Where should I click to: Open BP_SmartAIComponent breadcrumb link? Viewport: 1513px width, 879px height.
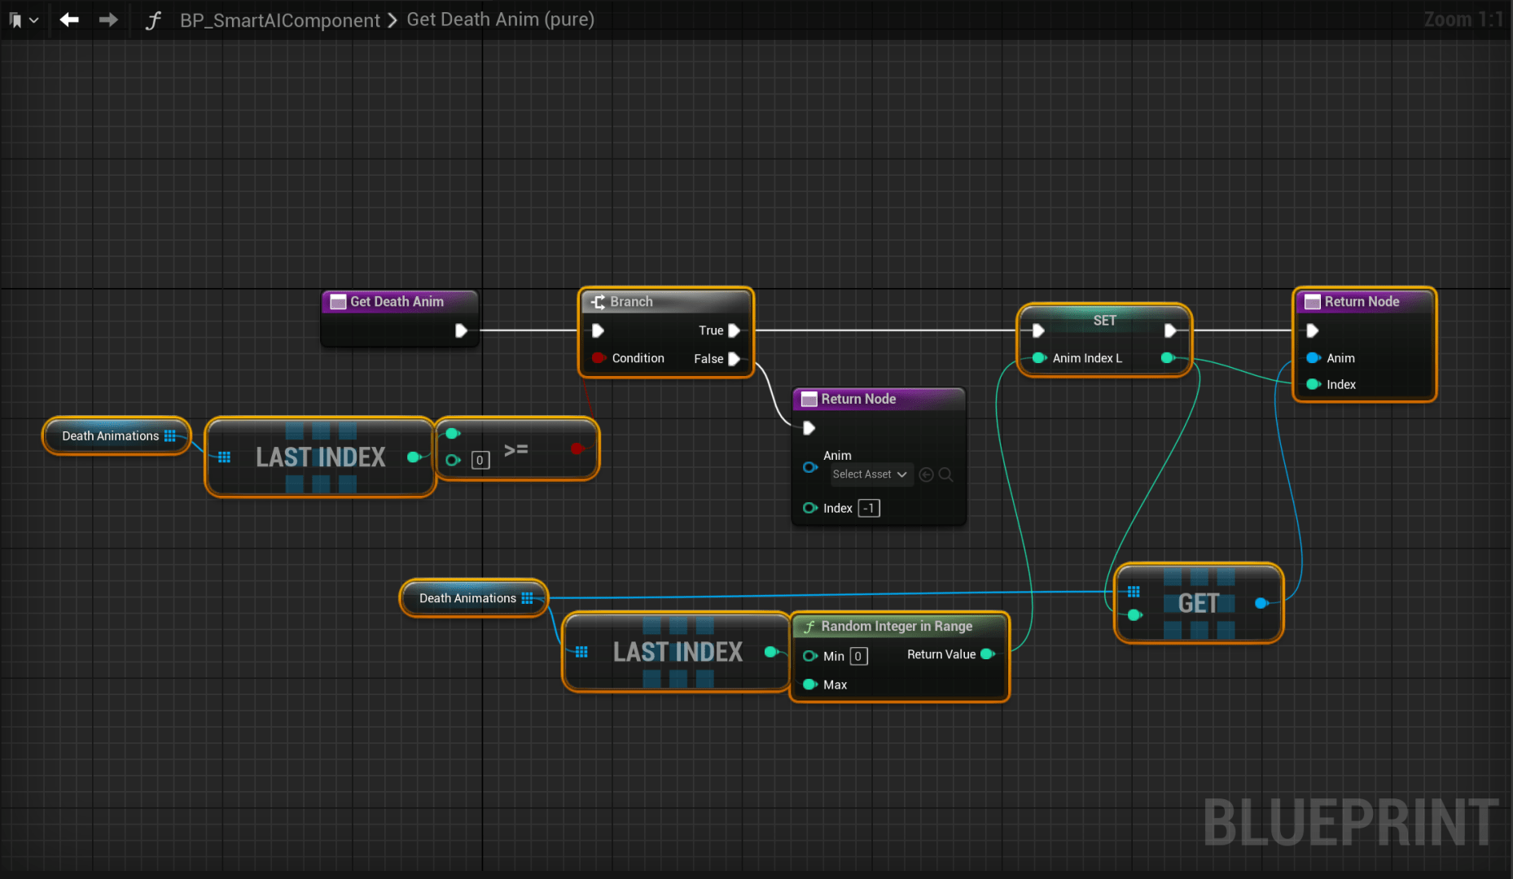[279, 20]
